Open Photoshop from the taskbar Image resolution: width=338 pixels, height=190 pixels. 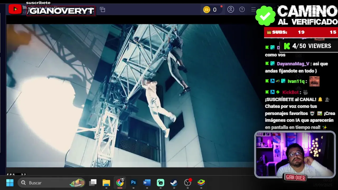click(x=133, y=182)
